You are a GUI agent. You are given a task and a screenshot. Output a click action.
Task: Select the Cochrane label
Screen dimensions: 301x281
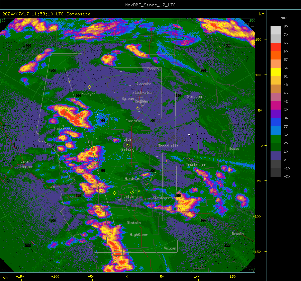click(109, 187)
